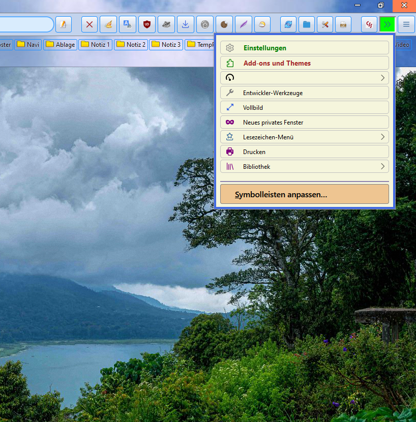
Task: Restore down the browser window
Action: click(381, 5)
